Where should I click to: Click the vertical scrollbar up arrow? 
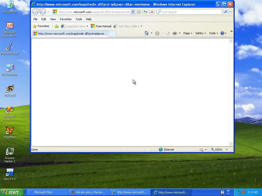231,41
